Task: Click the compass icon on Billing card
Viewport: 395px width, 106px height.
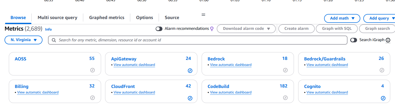Action: pos(93,98)
